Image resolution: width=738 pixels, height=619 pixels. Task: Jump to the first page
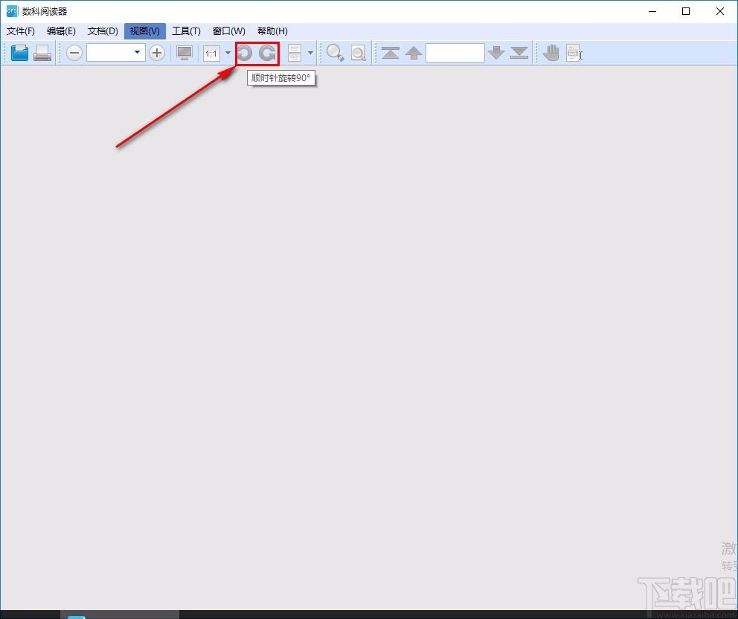point(390,53)
